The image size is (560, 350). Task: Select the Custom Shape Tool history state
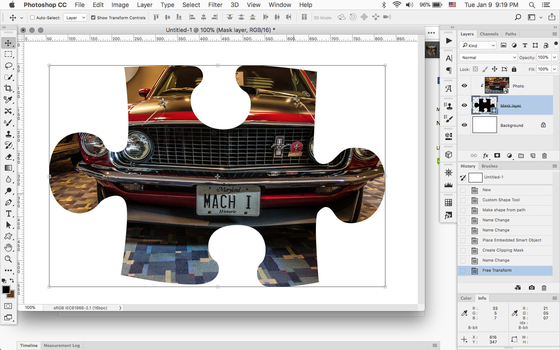[x=505, y=200]
